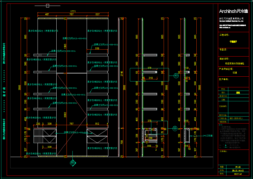The height and width of the screenshot is (179, 253).
Task: Select the 1365 vertical dimension text
Action: pyautogui.click(x=65, y=46)
